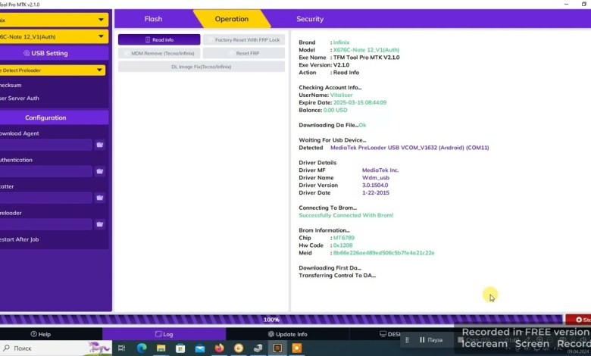
Task: Open the Mail app from the taskbar
Action: click(x=200, y=348)
